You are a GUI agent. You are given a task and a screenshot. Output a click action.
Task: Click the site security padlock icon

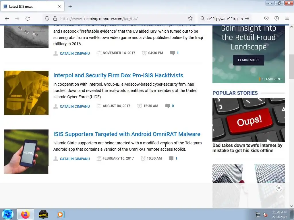tap(55, 18)
